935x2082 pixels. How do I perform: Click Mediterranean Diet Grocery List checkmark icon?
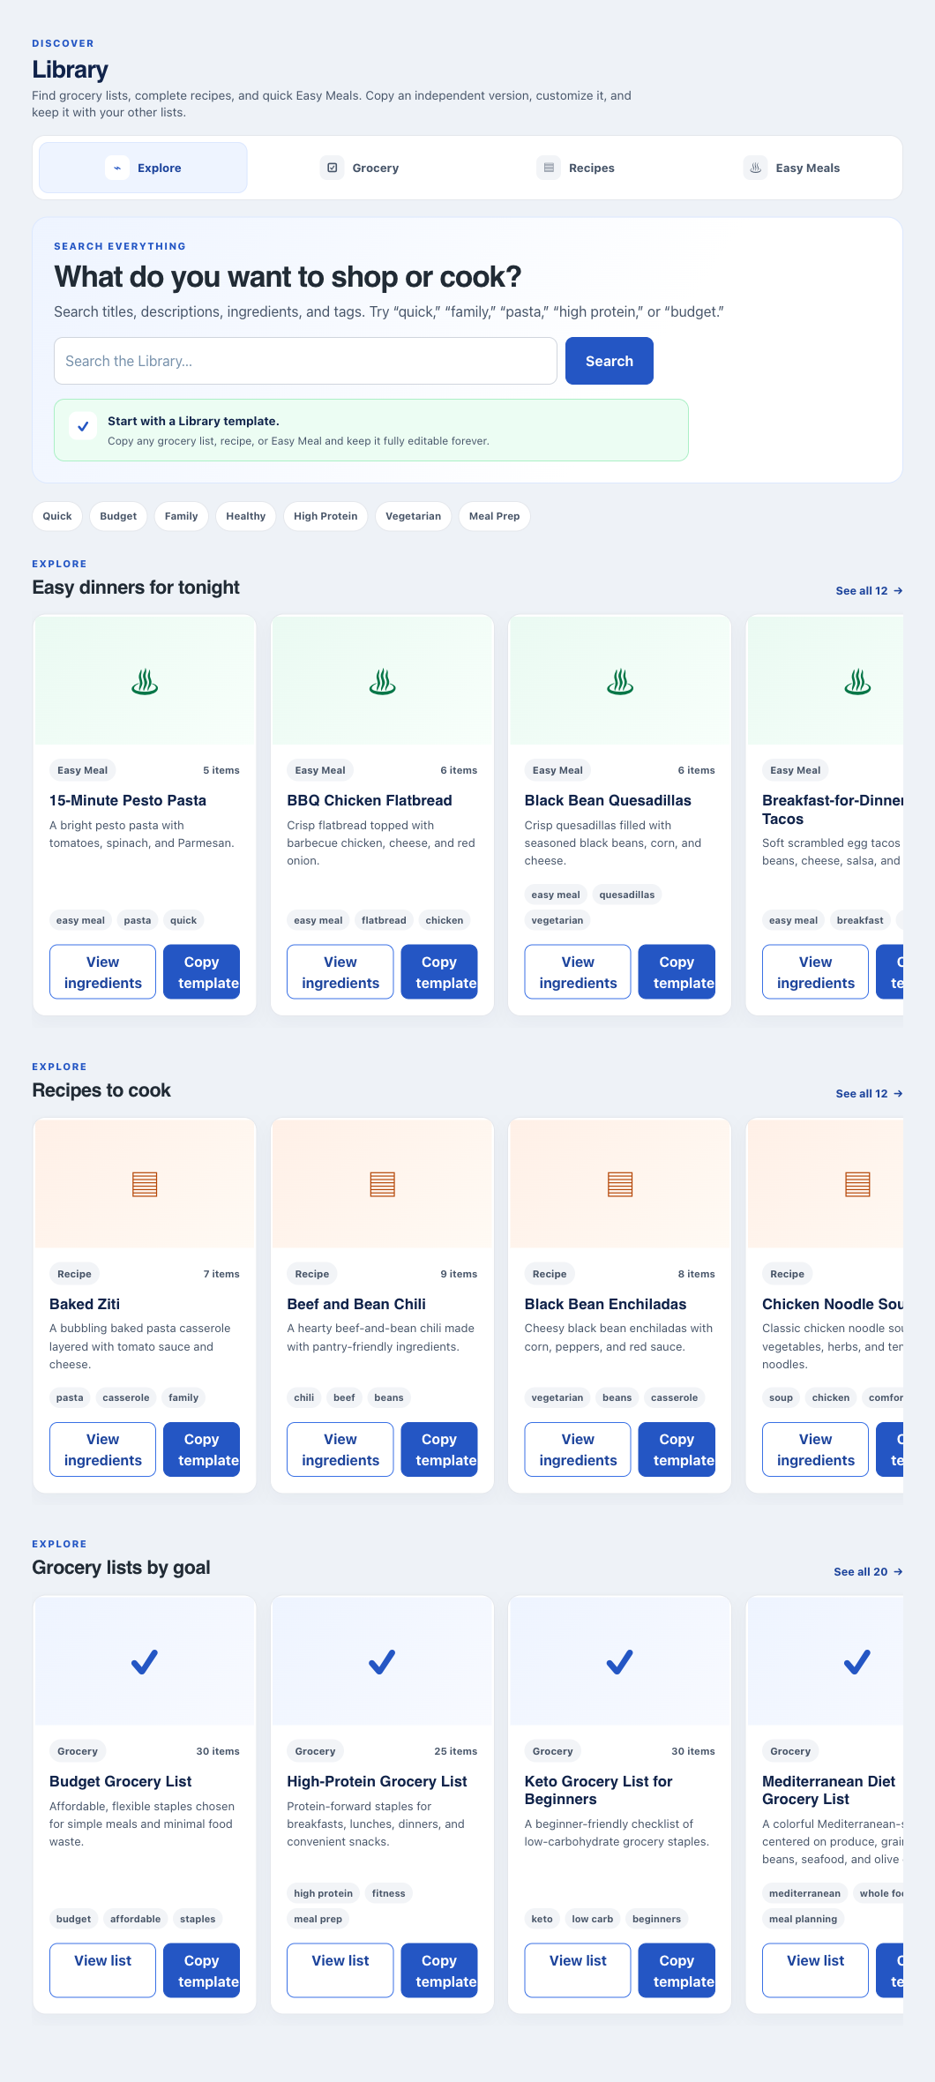click(857, 1662)
